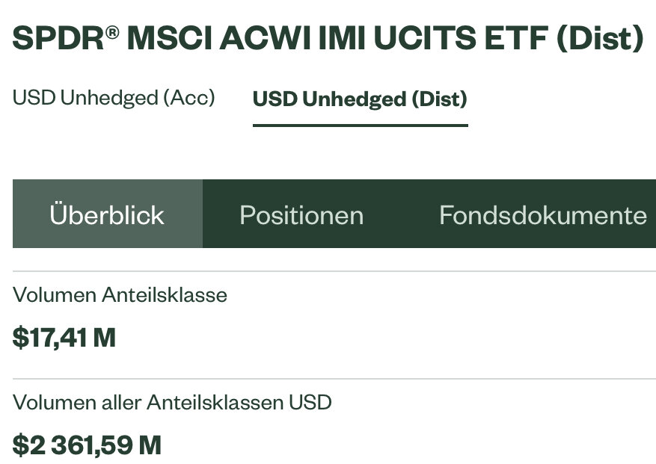656x464 pixels.
Task: Click the SPDR word in the fund title
Action: point(58,39)
